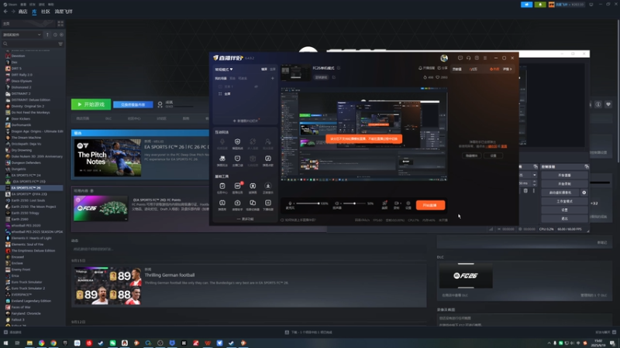The width and height of the screenshot is (620, 348).
Task: Click the clock recent-activity filter icon in the library
Action: 55,35
